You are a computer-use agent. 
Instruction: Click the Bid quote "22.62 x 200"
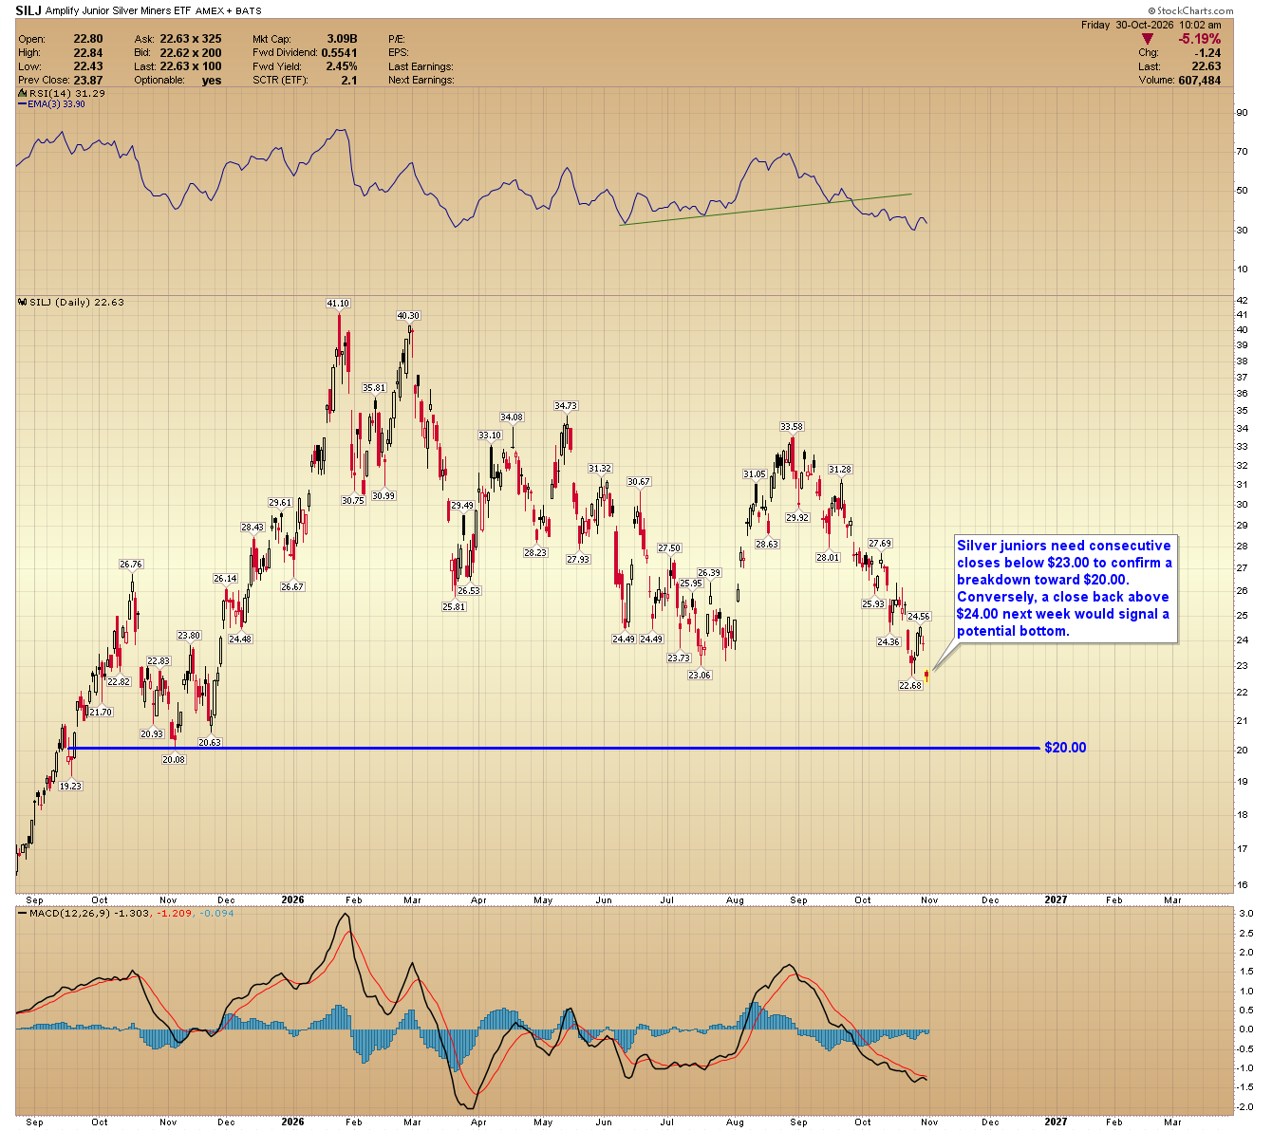pos(191,53)
